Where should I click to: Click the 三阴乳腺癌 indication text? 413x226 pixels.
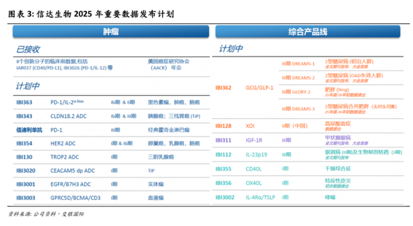[161, 157]
